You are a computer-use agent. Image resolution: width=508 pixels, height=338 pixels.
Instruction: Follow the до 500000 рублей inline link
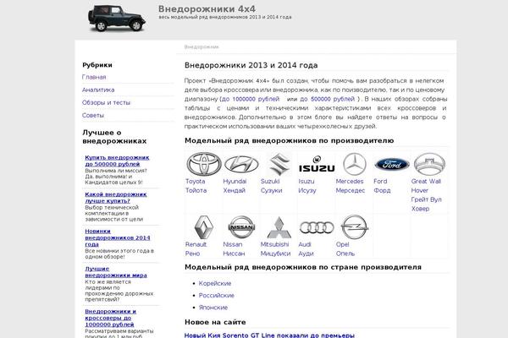pyautogui.click(x=327, y=99)
